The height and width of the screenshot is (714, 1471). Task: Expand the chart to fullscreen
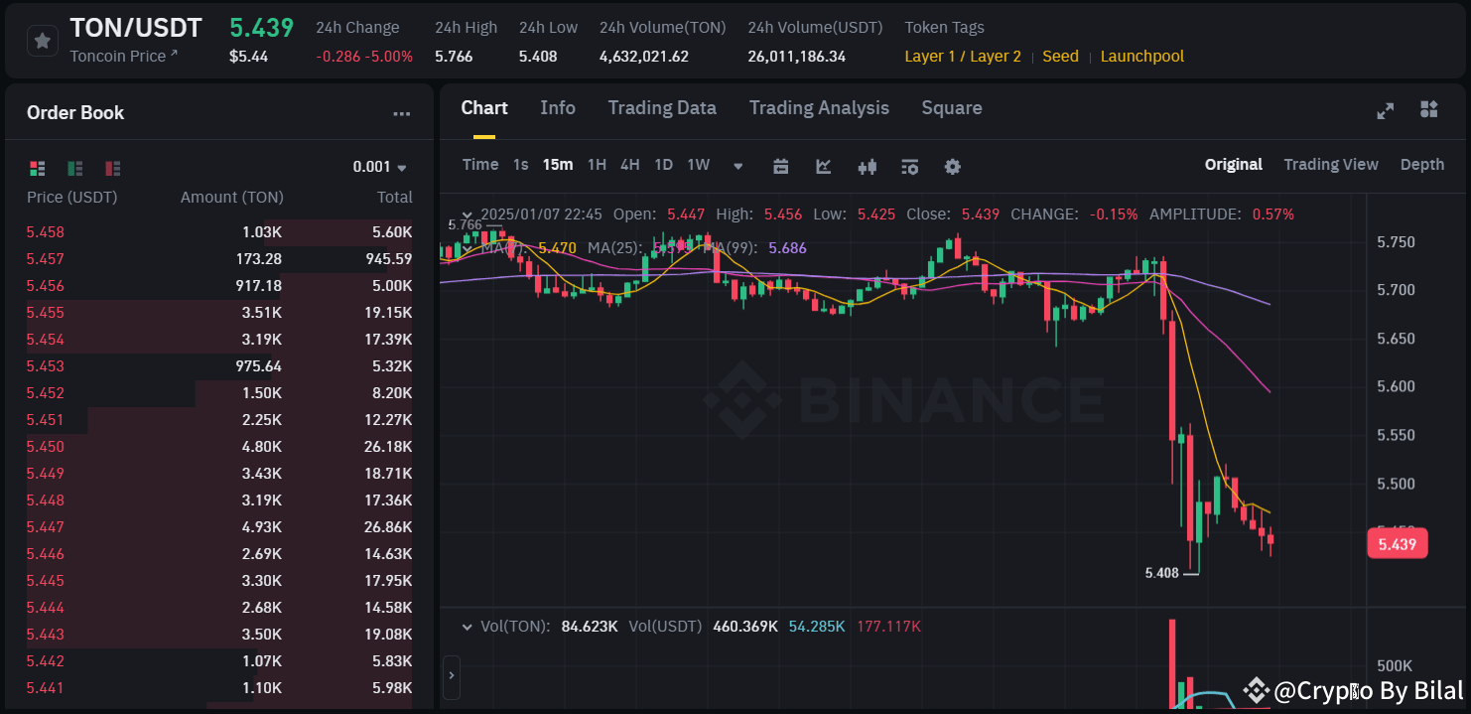pyautogui.click(x=1385, y=110)
